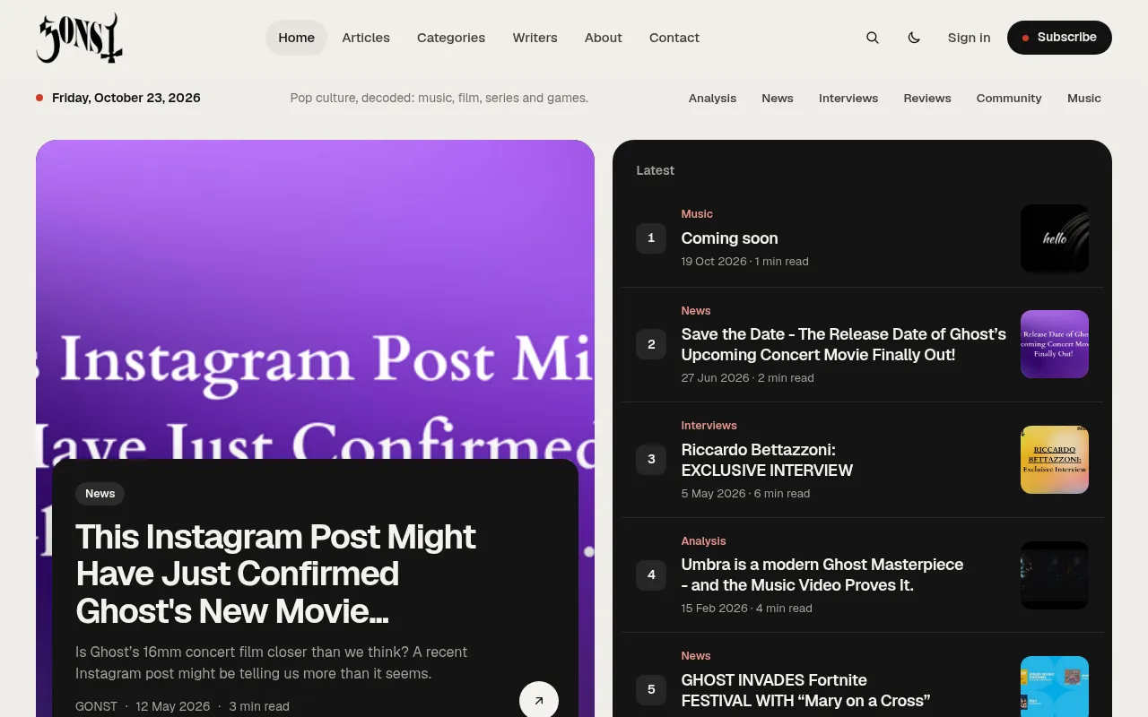
Task: Go to Home nav item
Action: tap(296, 38)
